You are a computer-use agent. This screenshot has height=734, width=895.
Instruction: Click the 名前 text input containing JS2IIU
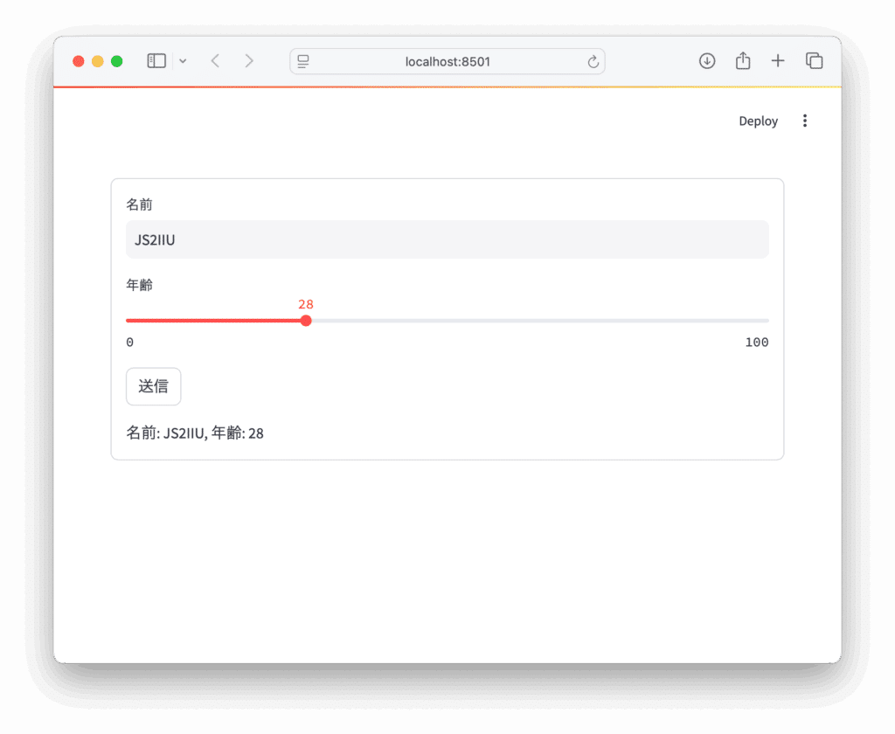pyautogui.click(x=447, y=239)
